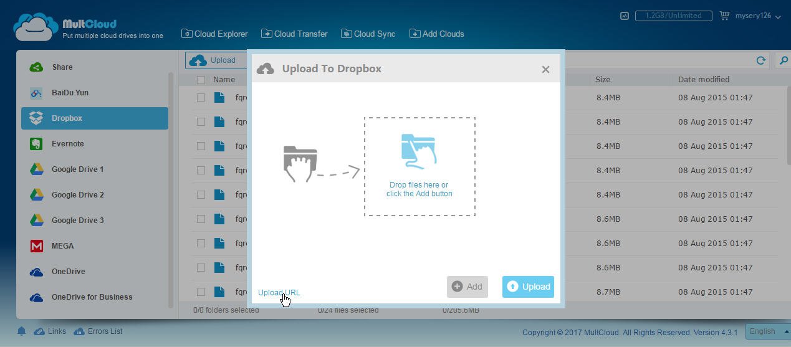Click the Upload URL link
Screen dimensions: 791x347
279,293
